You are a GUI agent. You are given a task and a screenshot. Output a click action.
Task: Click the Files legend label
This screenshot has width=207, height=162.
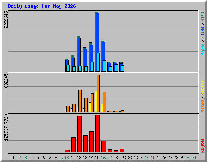(202, 32)
